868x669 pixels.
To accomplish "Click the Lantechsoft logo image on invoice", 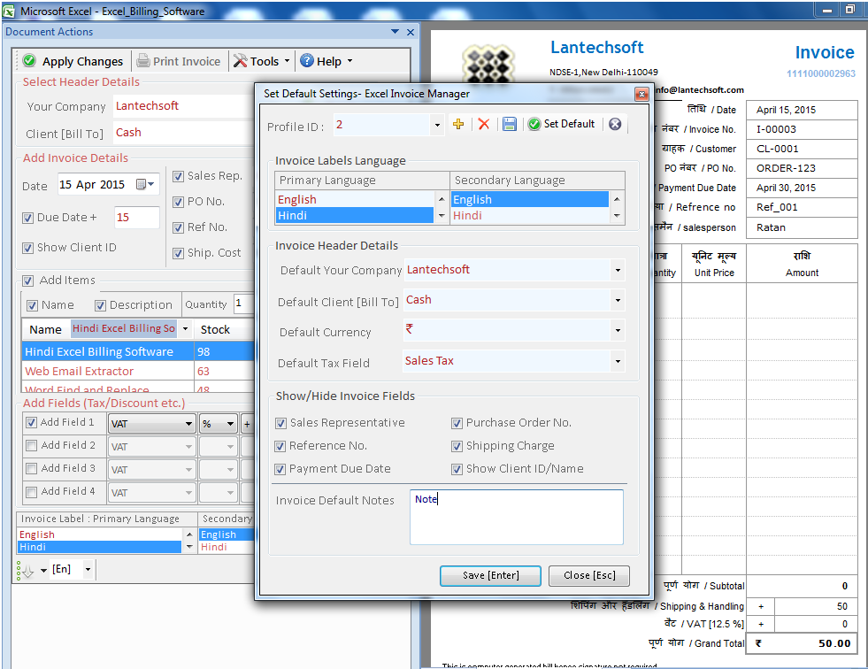I will pyautogui.click(x=488, y=65).
